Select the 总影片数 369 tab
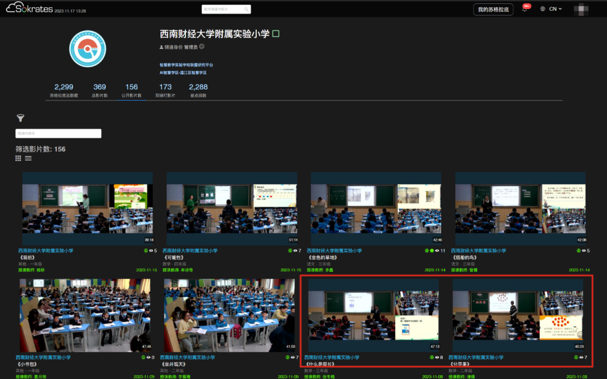This screenshot has height=379, width=607. [99, 90]
